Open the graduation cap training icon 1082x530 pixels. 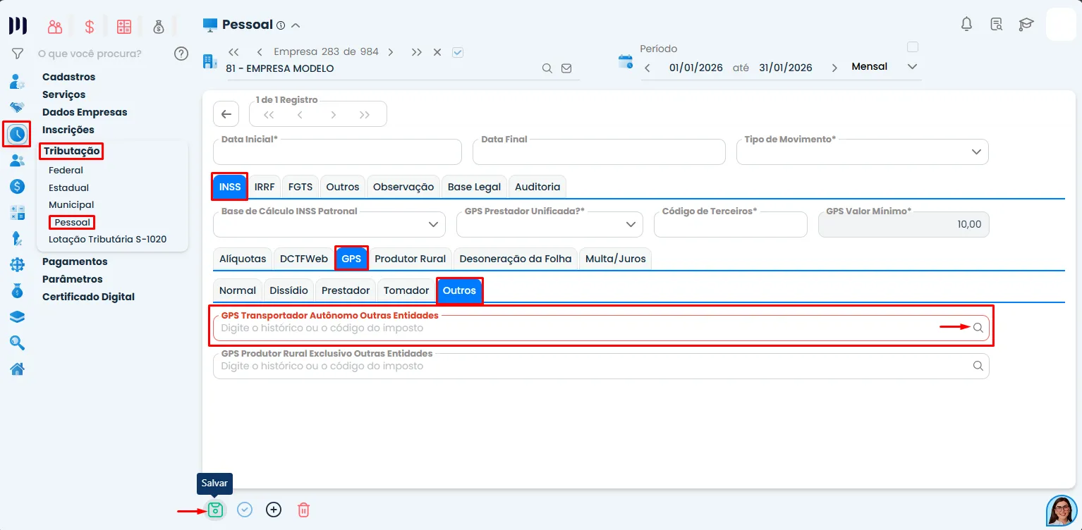[x=1026, y=25]
